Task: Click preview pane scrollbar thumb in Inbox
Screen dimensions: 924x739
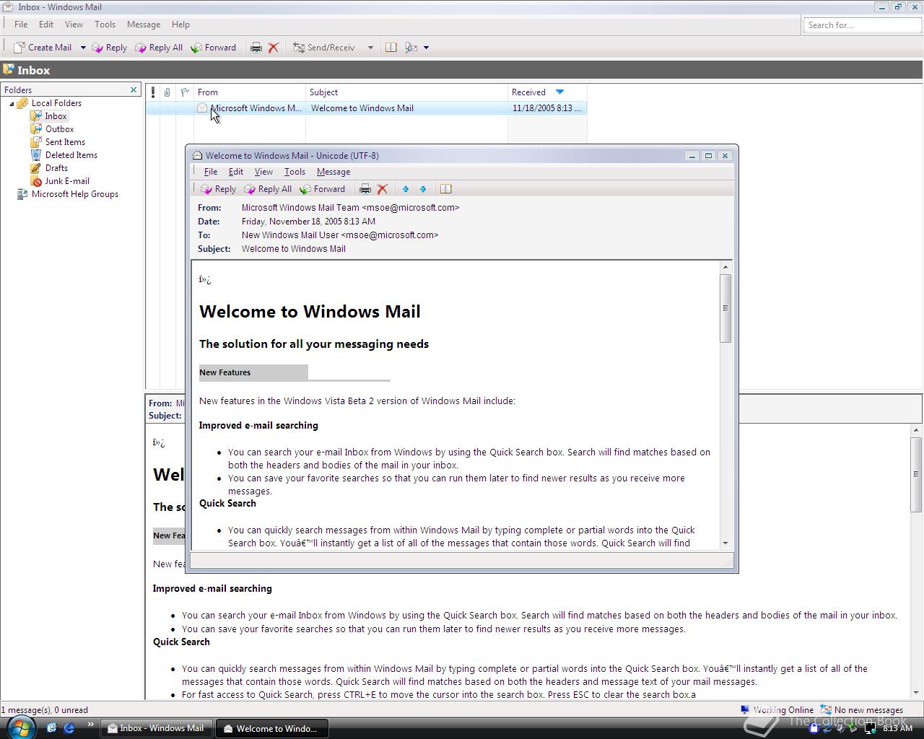Action: coord(916,474)
